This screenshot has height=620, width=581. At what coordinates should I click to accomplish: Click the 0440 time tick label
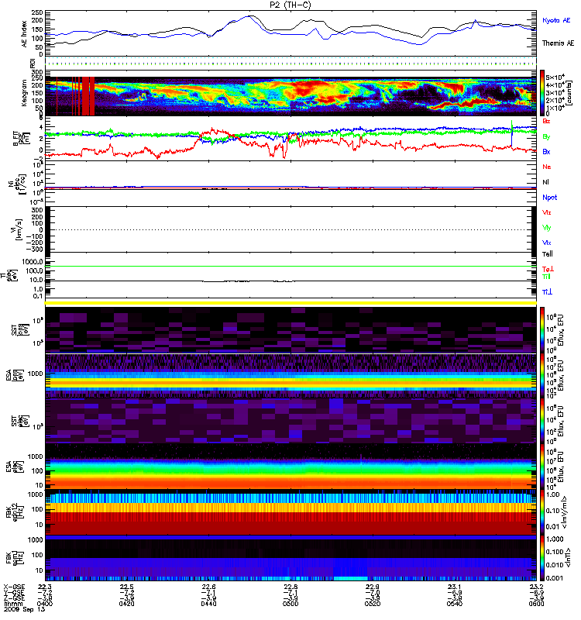pyautogui.click(x=208, y=604)
